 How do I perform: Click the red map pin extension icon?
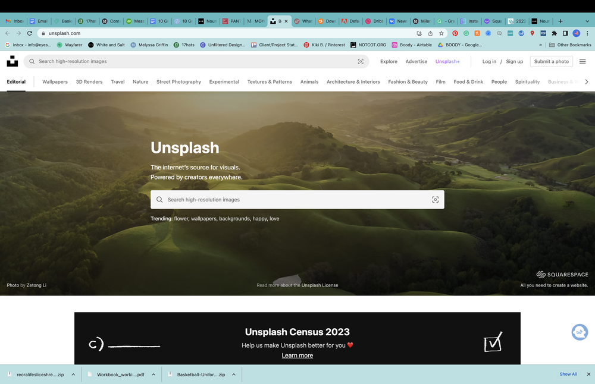[x=533, y=33]
